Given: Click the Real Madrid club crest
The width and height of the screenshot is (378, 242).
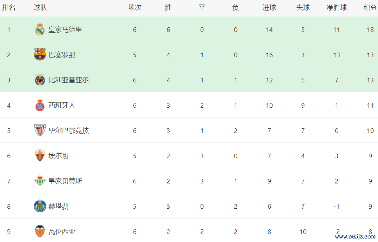Looking at the screenshot, I should (x=40, y=30).
